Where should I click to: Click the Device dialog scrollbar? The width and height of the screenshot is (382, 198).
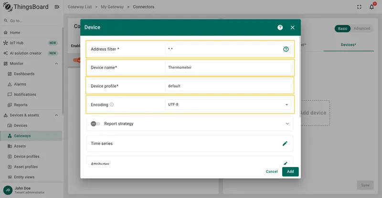click(x=300, y=77)
